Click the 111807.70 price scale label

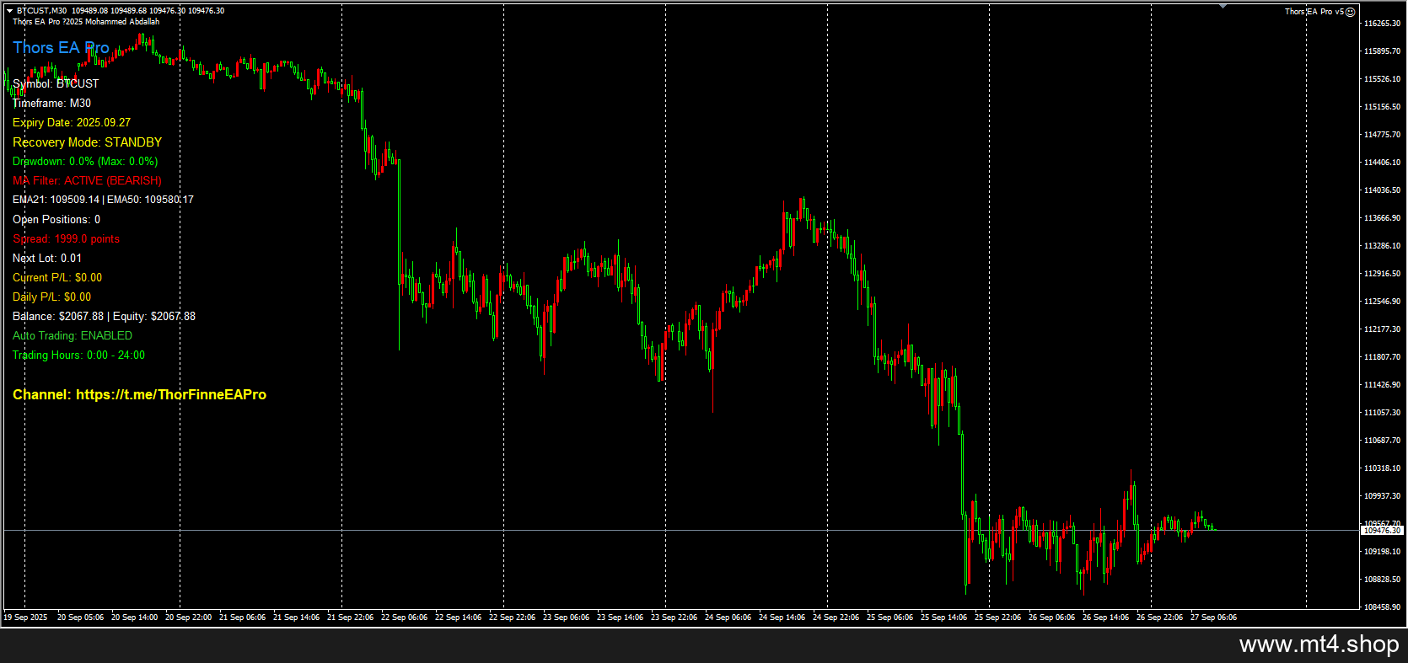tap(1382, 357)
